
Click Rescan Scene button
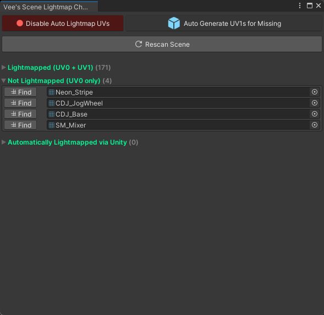click(162, 44)
